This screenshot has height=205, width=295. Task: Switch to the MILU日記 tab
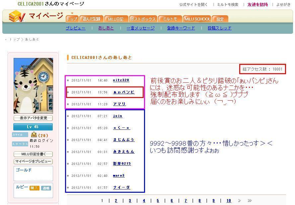point(115,19)
